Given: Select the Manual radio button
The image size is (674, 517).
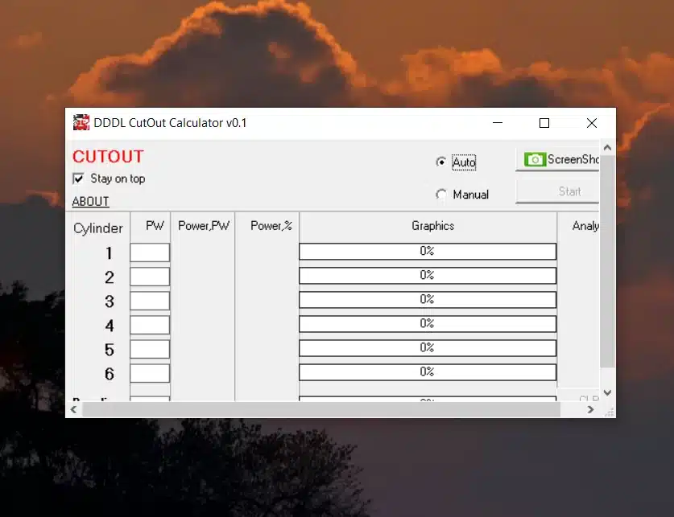Looking at the screenshot, I should click(441, 194).
